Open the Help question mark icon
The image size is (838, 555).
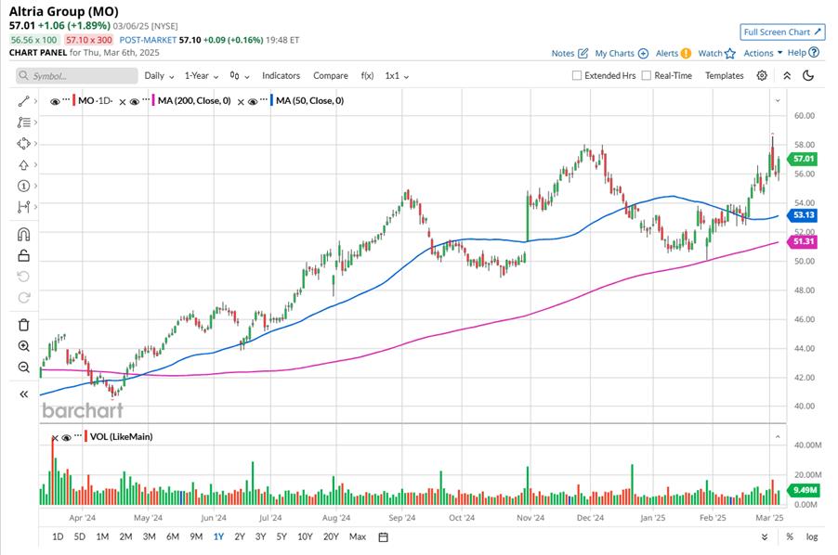tap(814, 52)
